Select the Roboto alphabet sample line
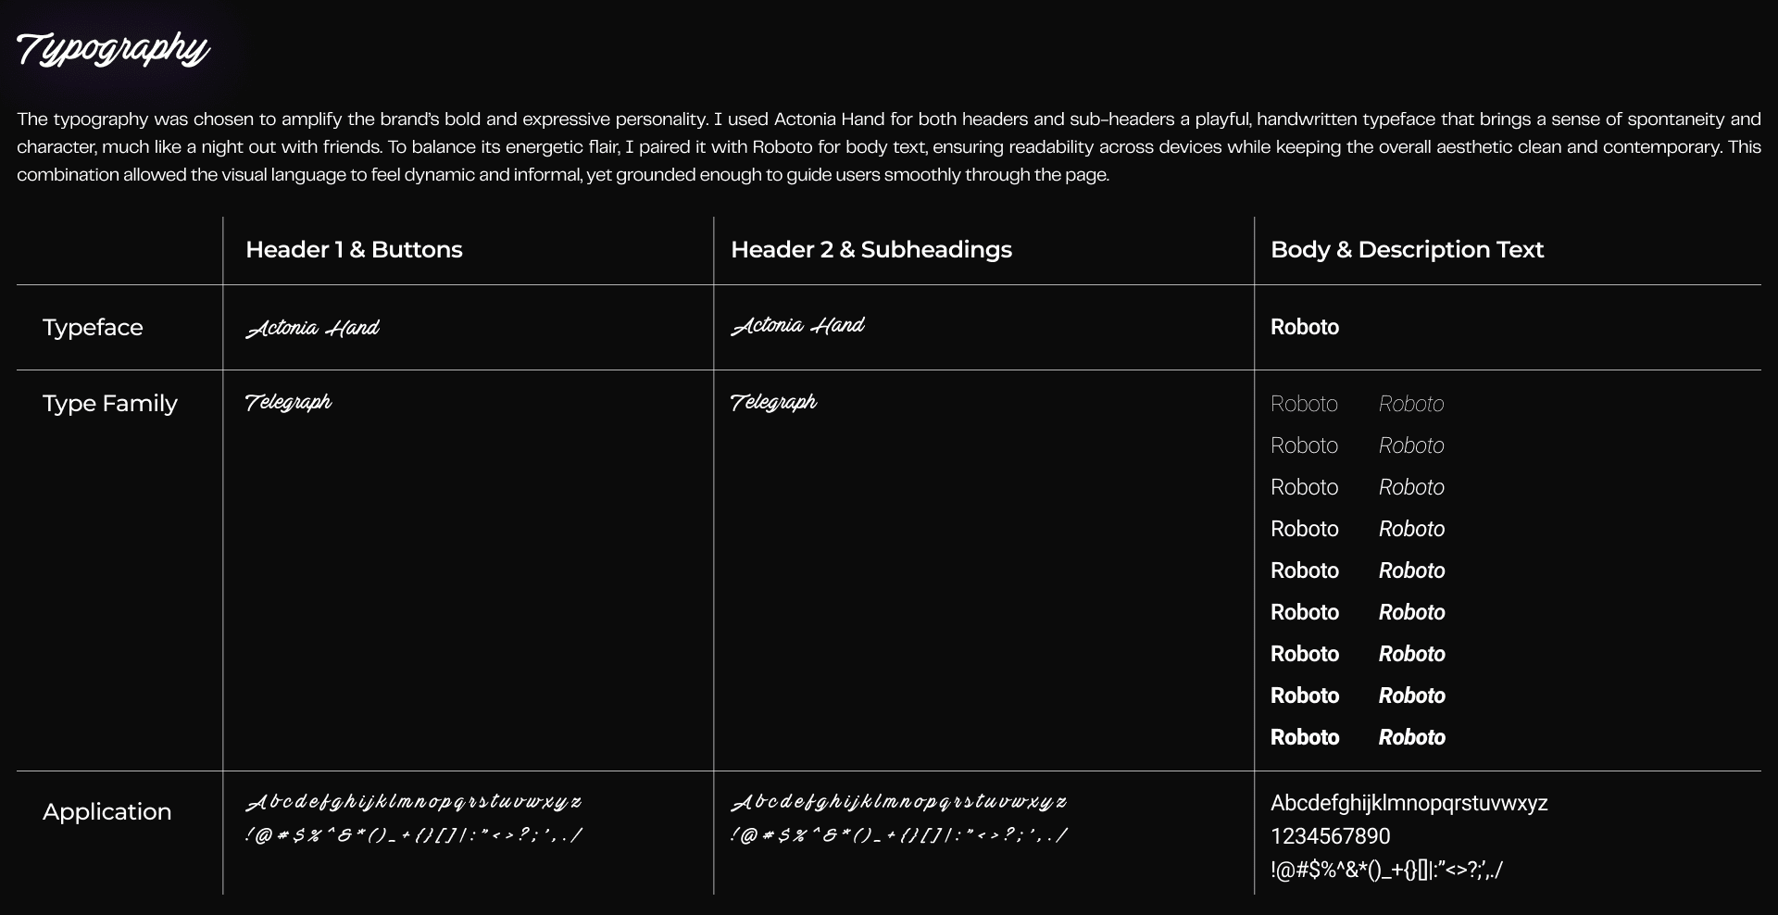The image size is (1778, 915). point(1409,804)
